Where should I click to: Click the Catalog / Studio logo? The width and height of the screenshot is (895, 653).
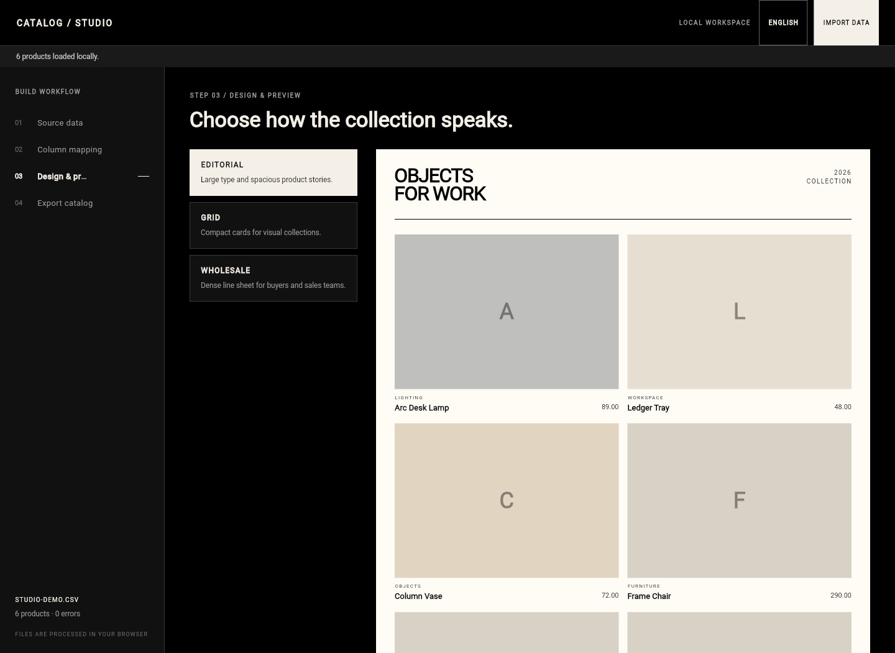[x=65, y=23]
